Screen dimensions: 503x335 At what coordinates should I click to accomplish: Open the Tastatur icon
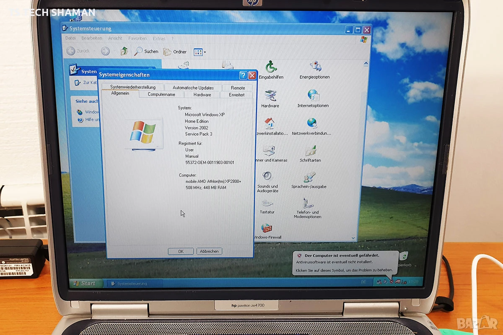(x=267, y=206)
